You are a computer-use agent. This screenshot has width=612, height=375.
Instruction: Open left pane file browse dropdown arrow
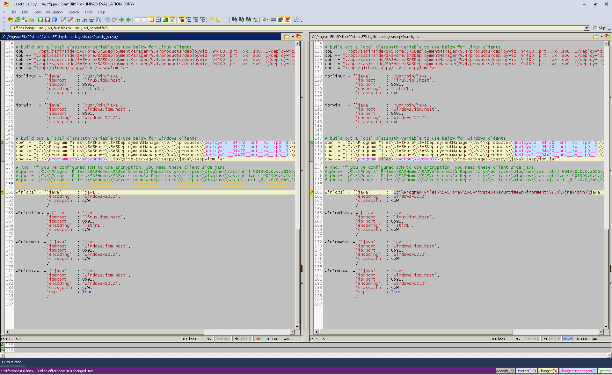(x=293, y=37)
